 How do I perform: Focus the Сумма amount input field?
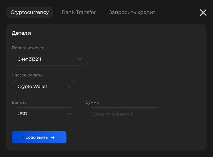pyautogui.click(x=124, y=114)
